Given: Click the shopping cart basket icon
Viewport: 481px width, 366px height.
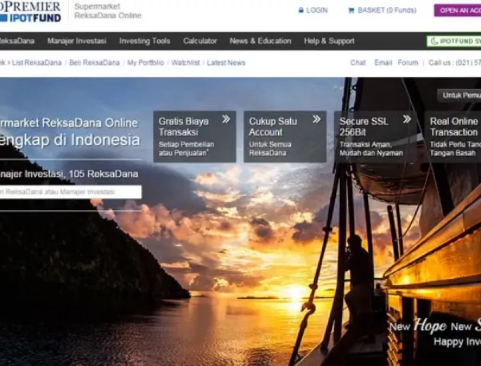Looking at the screenshot, I should 351,10.
